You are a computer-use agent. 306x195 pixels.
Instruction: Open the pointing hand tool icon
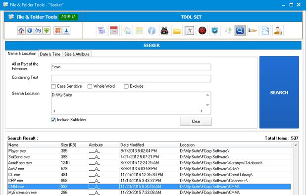coord(253,30)
